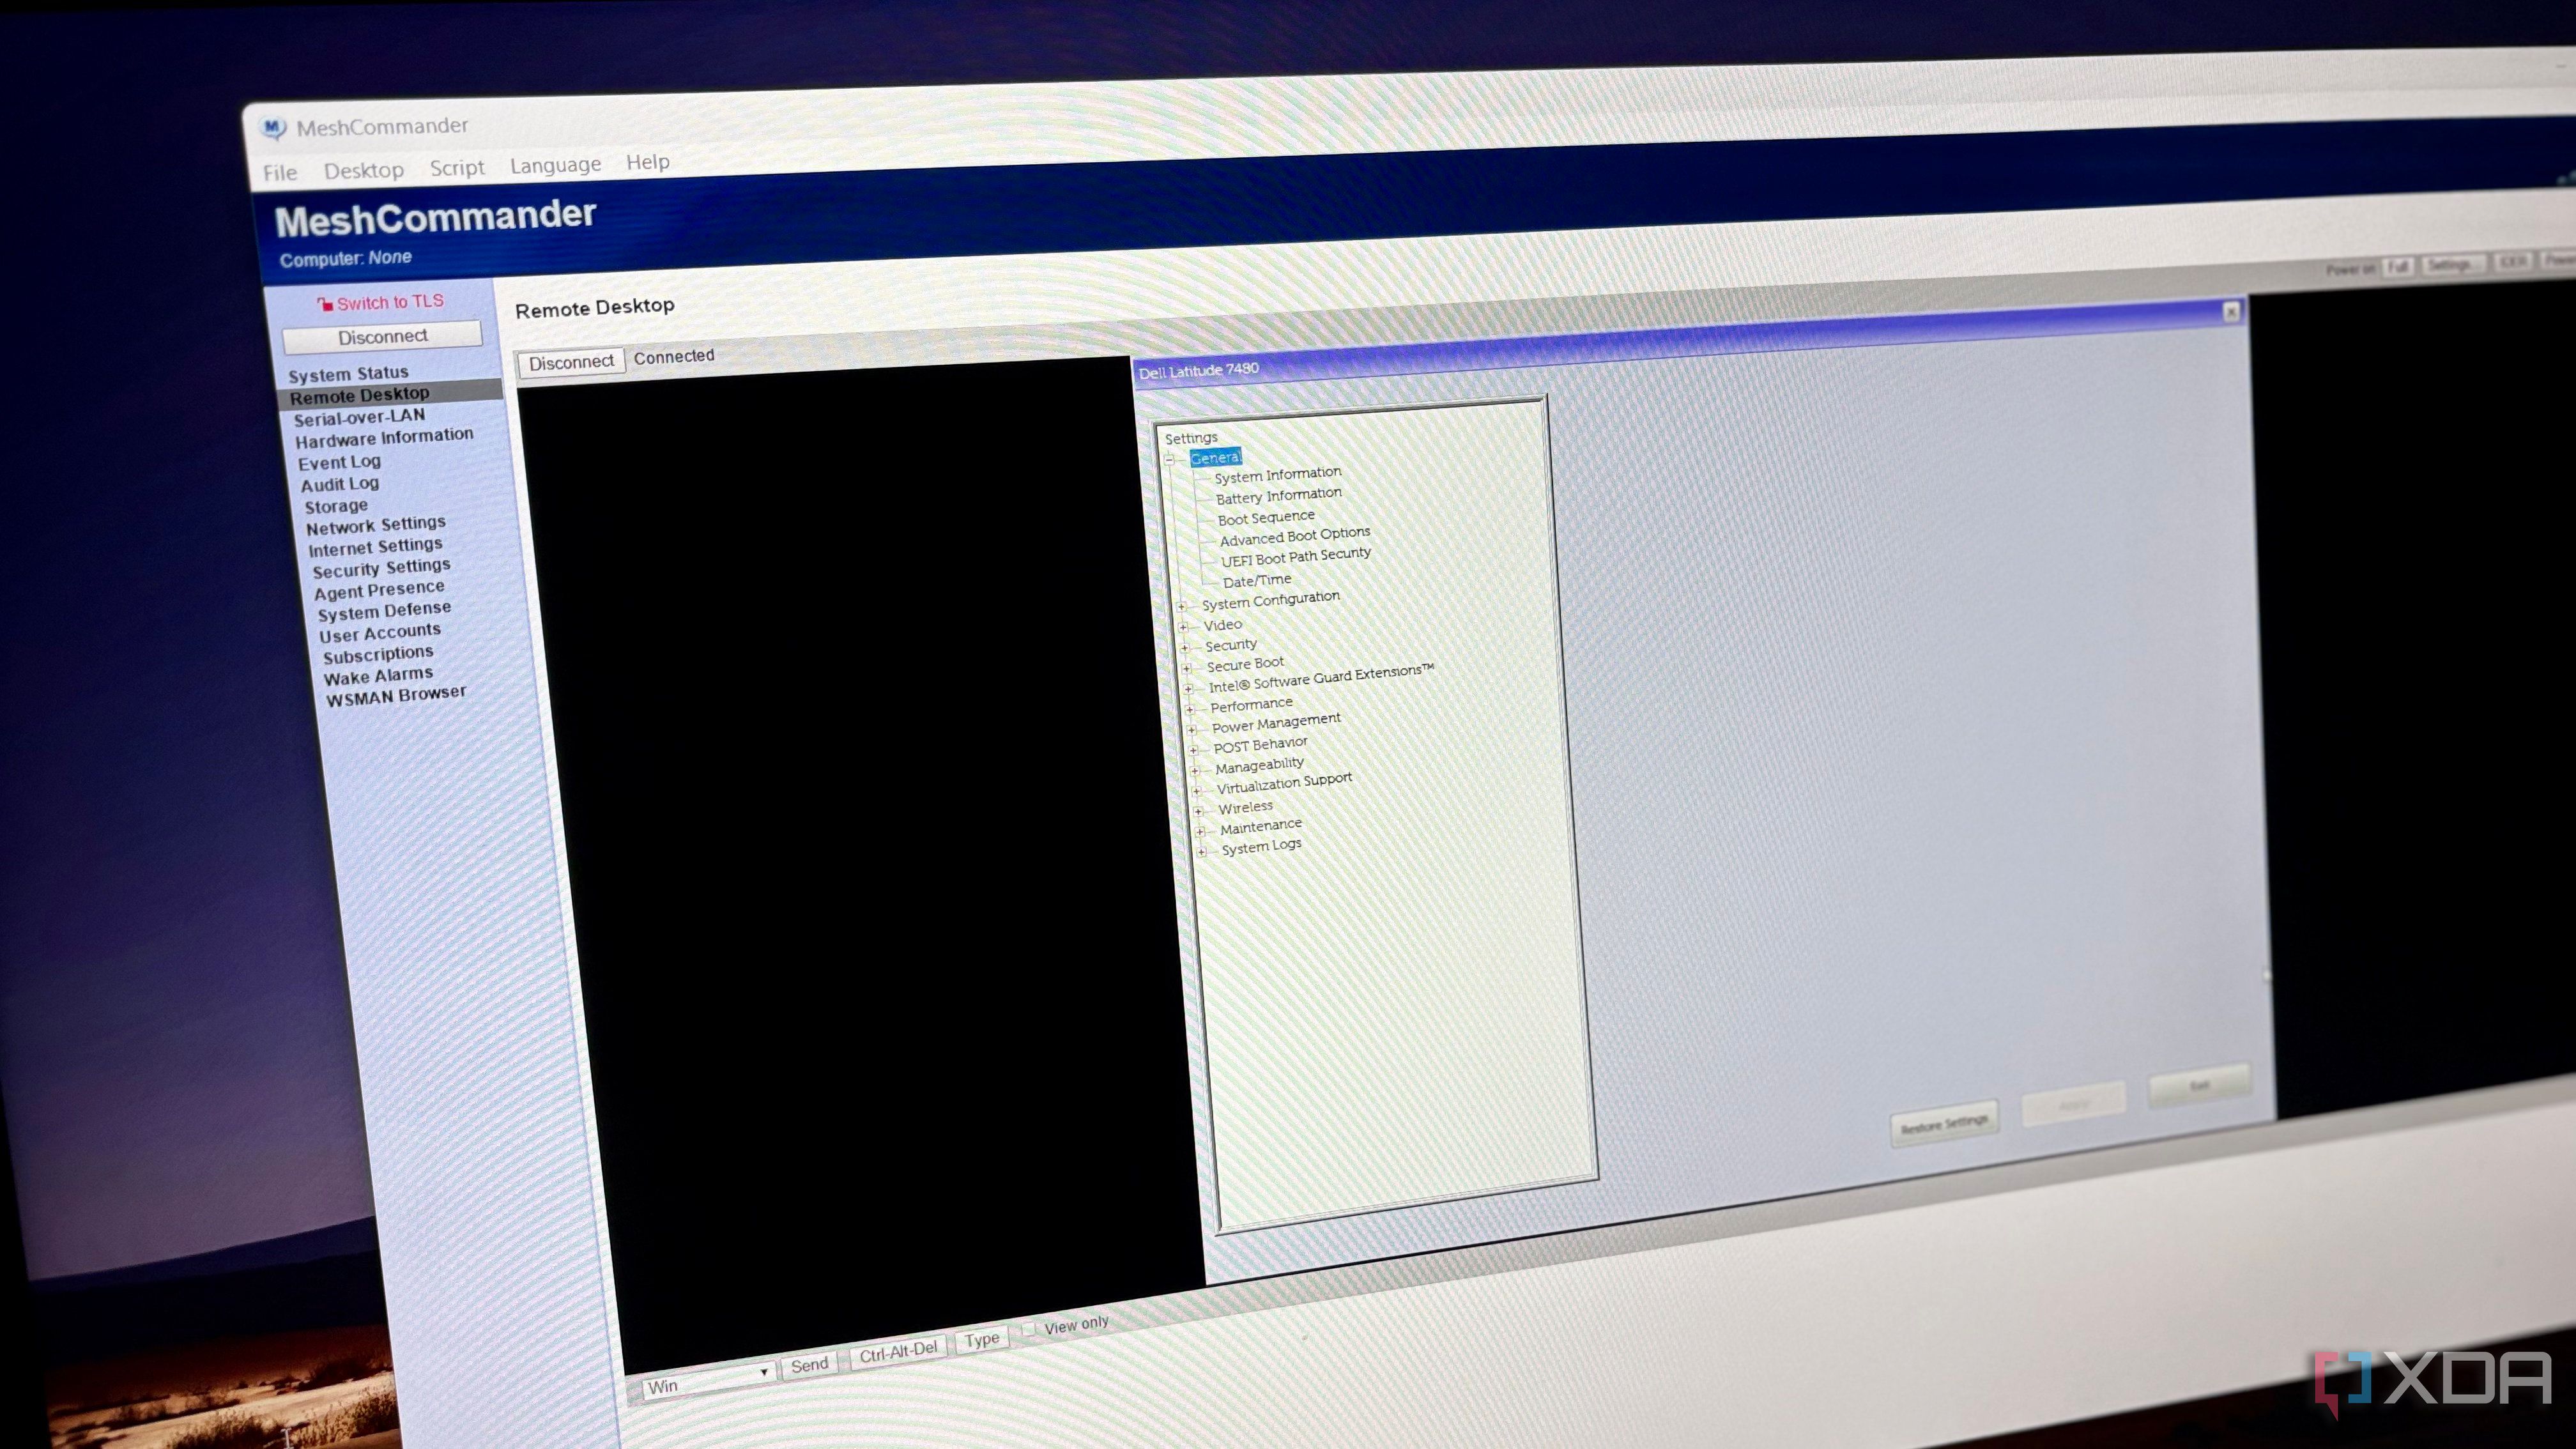Open Storage in the sidebar
2576x1449 pixels.
pos(336,506)
